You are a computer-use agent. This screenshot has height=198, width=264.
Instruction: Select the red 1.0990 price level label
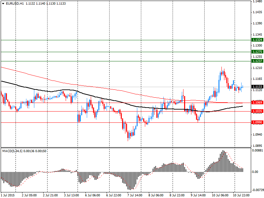tap(257, 122)
